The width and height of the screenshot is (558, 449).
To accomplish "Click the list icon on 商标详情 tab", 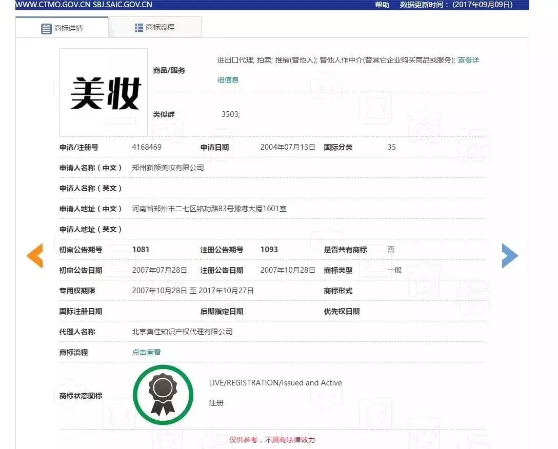I will 46,29.
